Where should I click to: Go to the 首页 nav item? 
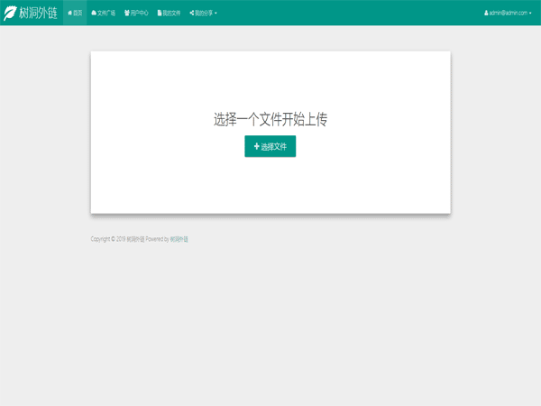[x=78, y=13]
